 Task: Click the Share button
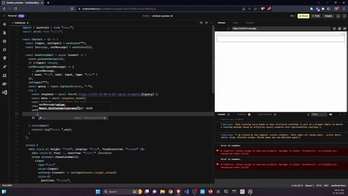click(x=303, y=16)
